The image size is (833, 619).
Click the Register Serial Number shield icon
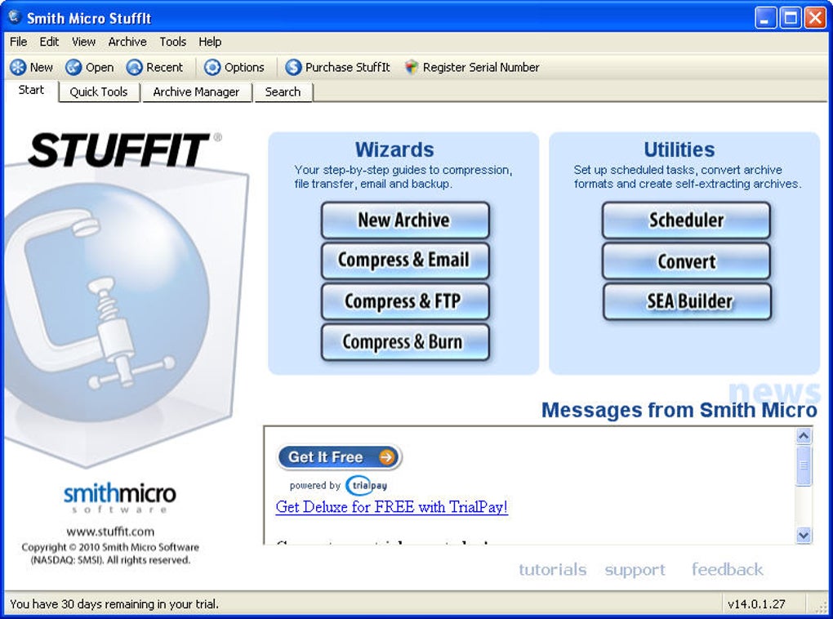click(x=411, y=68)
